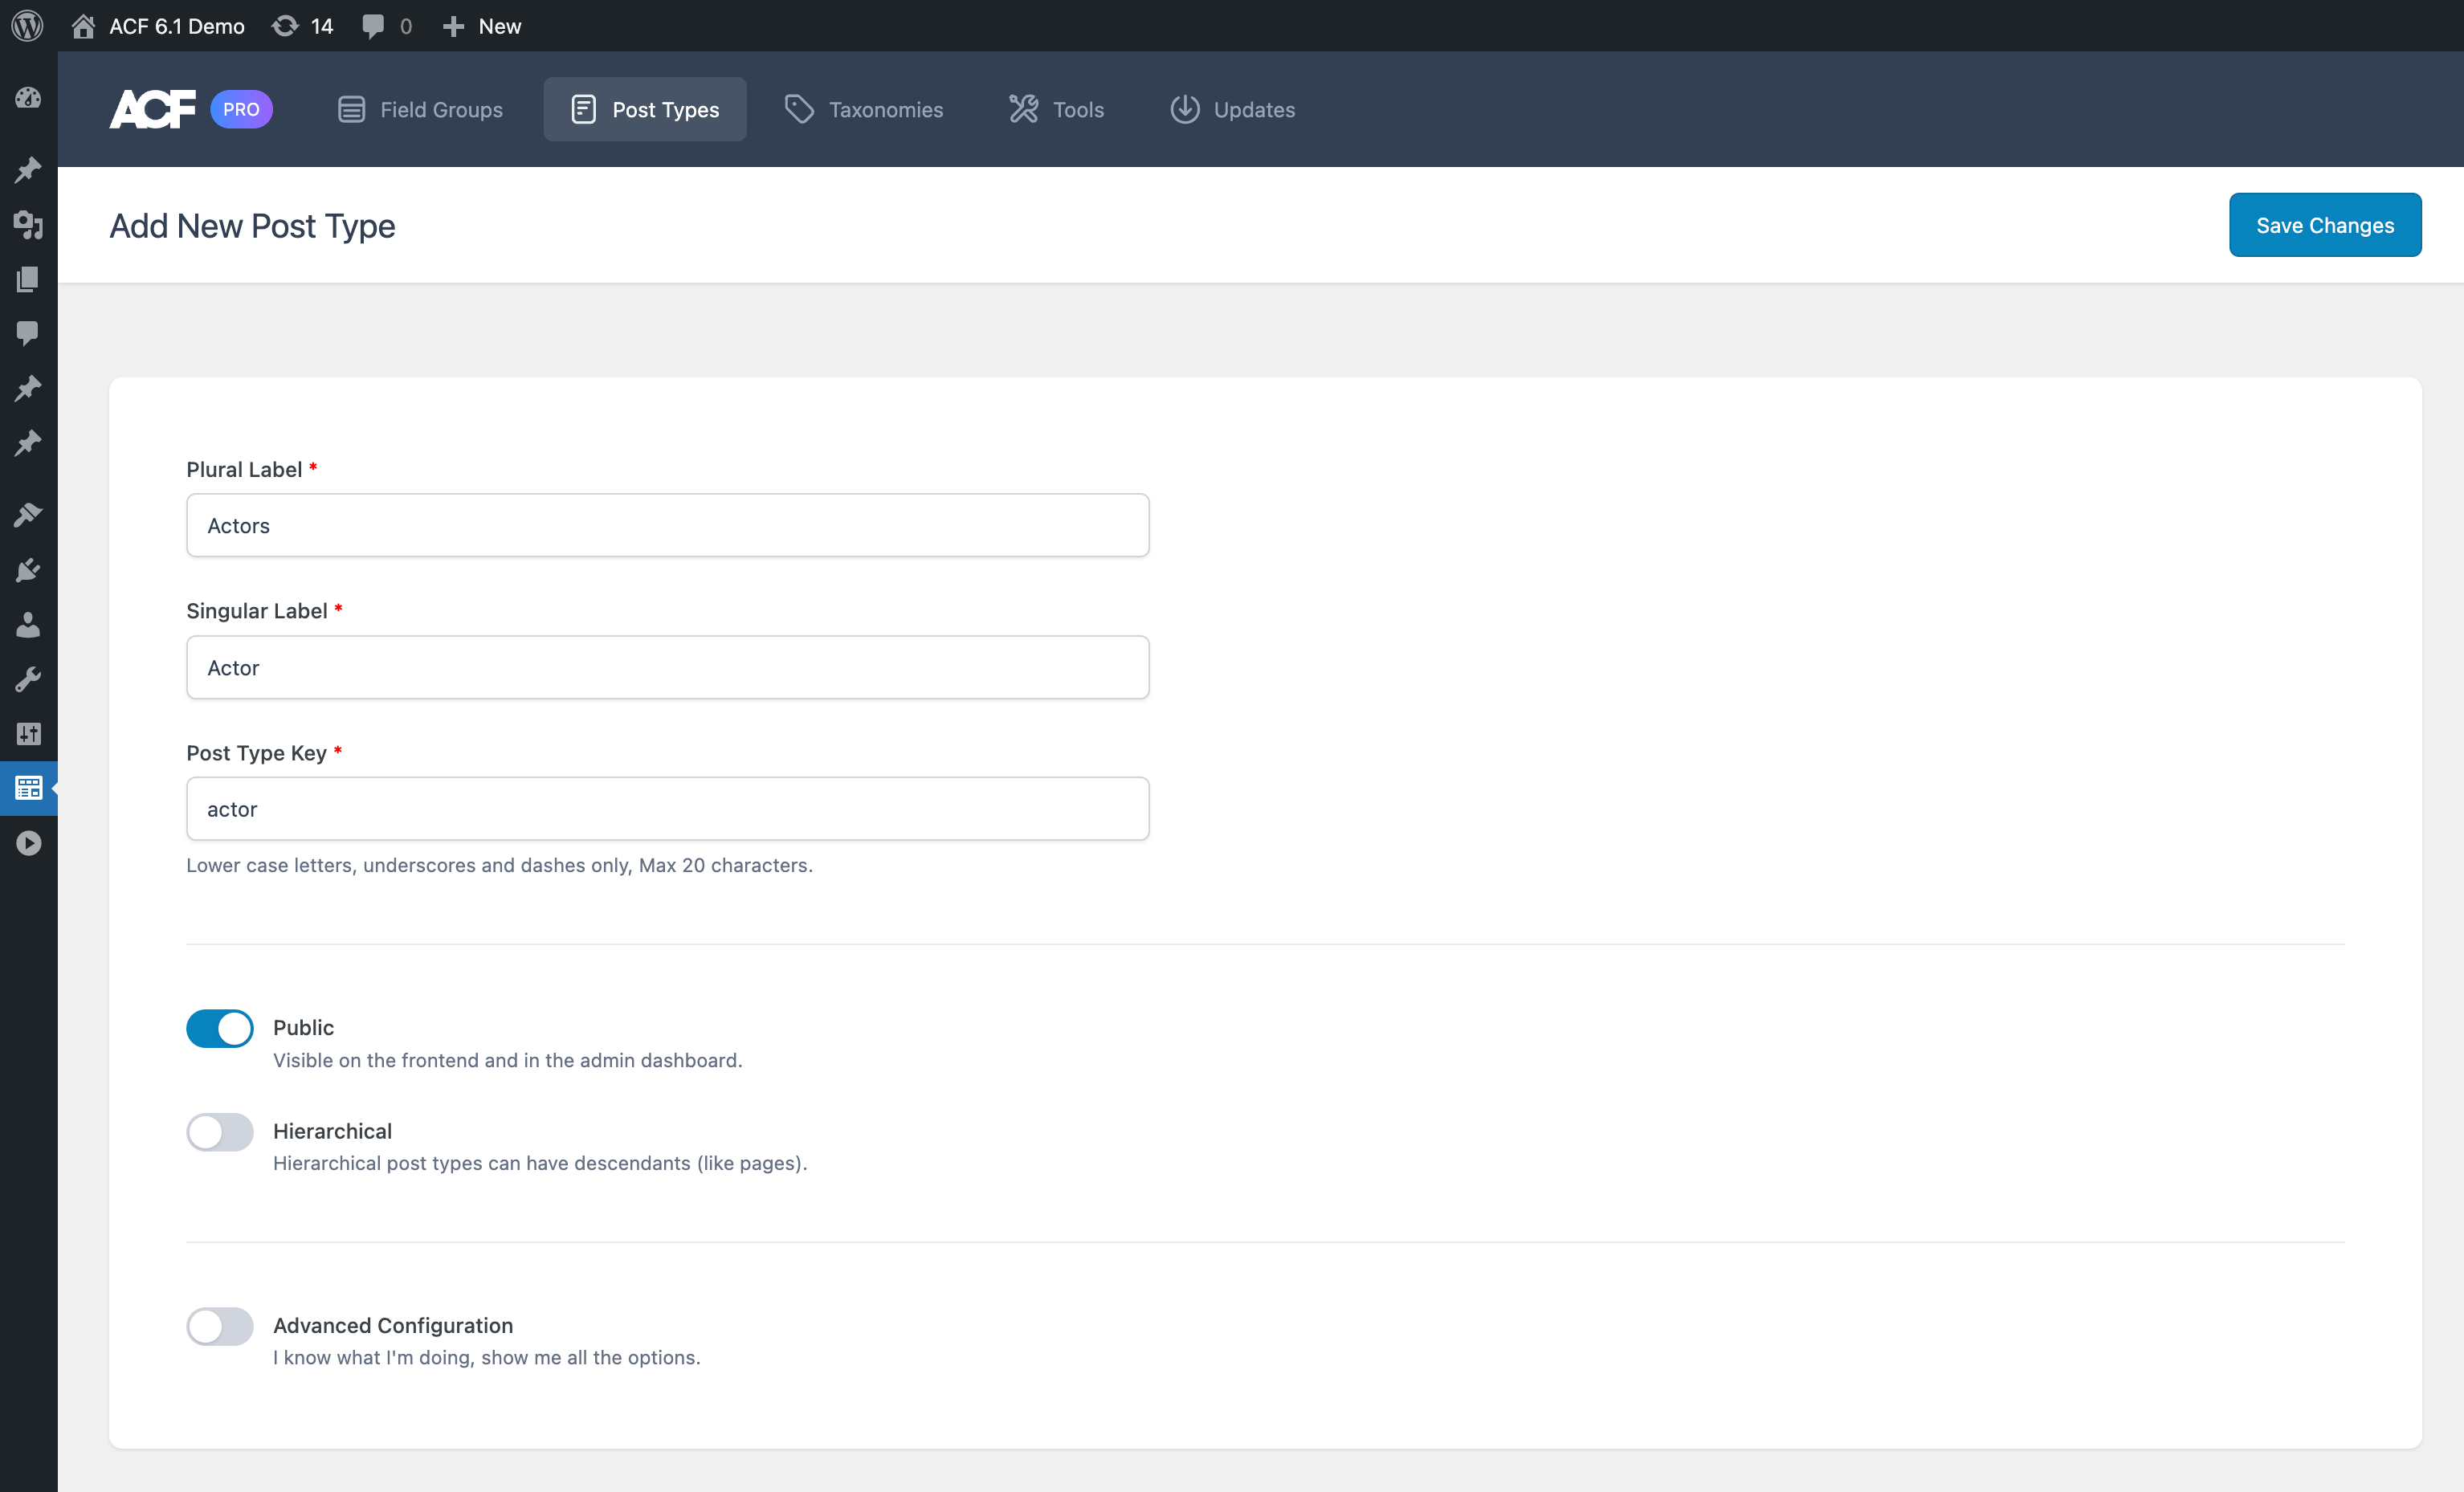The width and height of the screenshot is (2464, 1492).
Task: Open ACF 6.1 Demo site link
Action: point(157,26)
